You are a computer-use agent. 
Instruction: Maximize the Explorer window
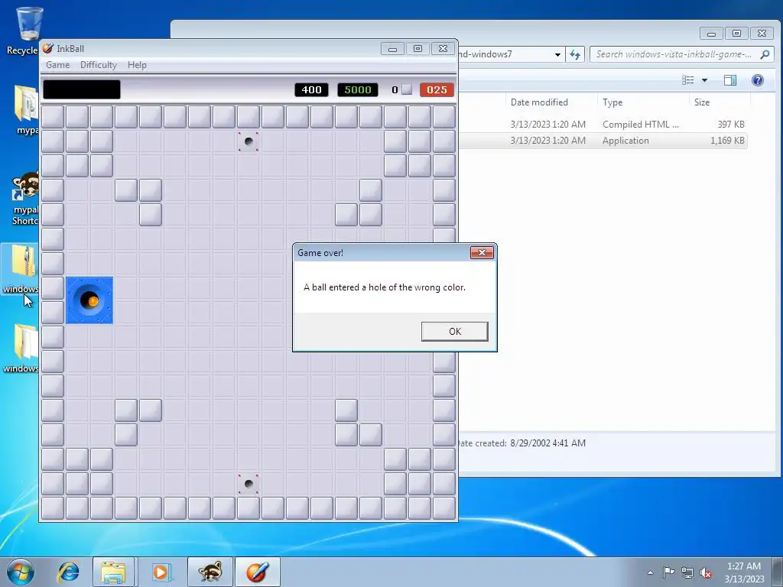pos(736,34)
